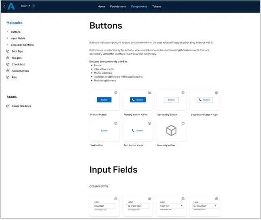
Task: Open the search Input text dropdown arrow
Action: click(x=215, y=206)
